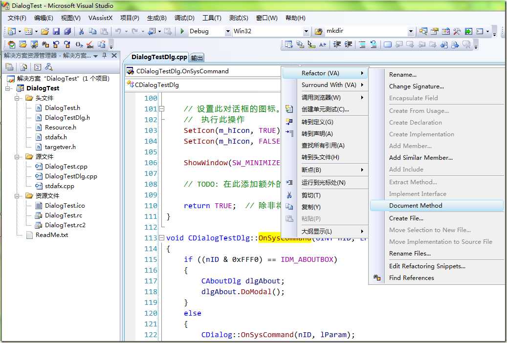Collapse the comment outline at line 101
Image resolution: width=507 pixels, height=343 pixels.
pos(162,109)
